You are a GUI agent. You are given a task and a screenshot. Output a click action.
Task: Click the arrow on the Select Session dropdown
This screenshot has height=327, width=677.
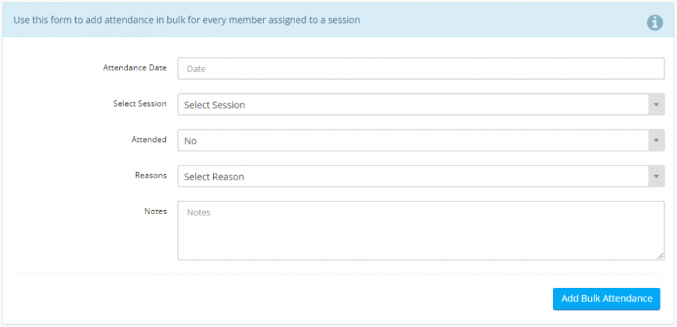(x=656, y=105)
